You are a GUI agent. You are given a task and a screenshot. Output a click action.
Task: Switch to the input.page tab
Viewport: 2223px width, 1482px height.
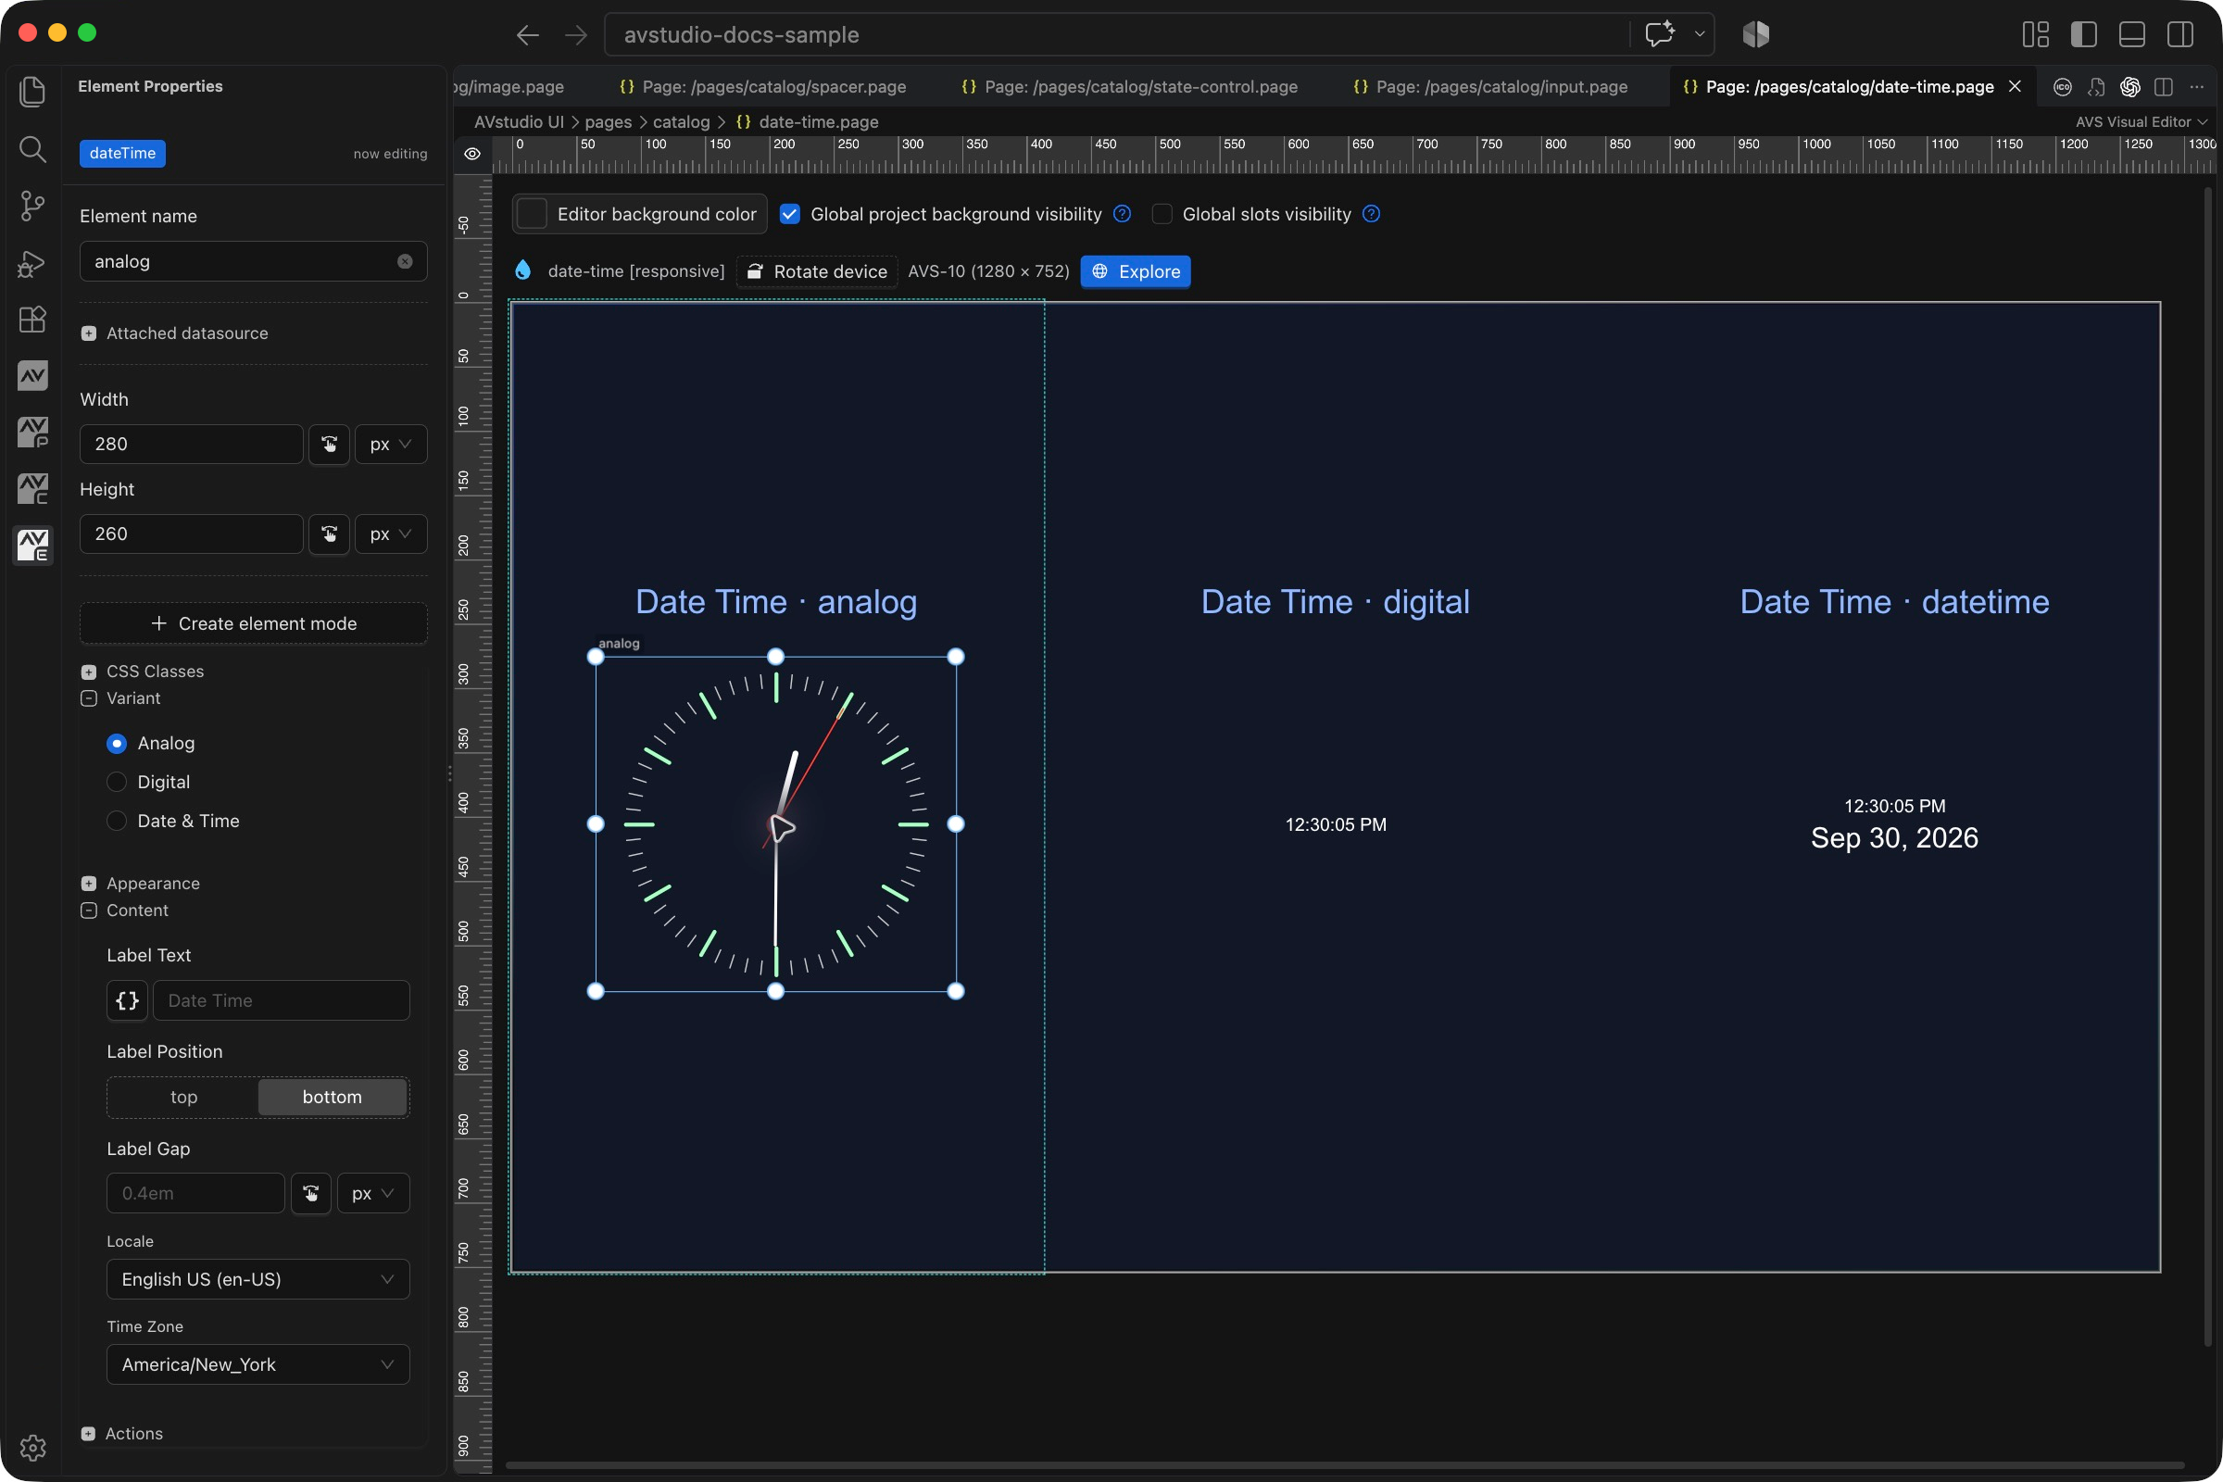coord(1490,87)
